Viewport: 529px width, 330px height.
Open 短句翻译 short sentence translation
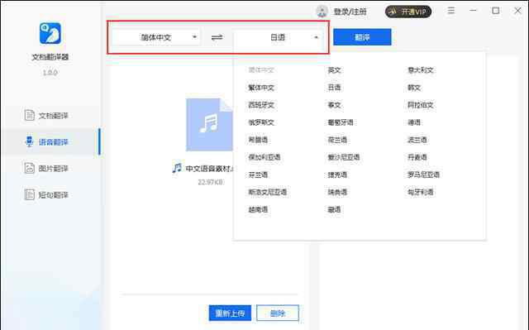coord(46,194)
